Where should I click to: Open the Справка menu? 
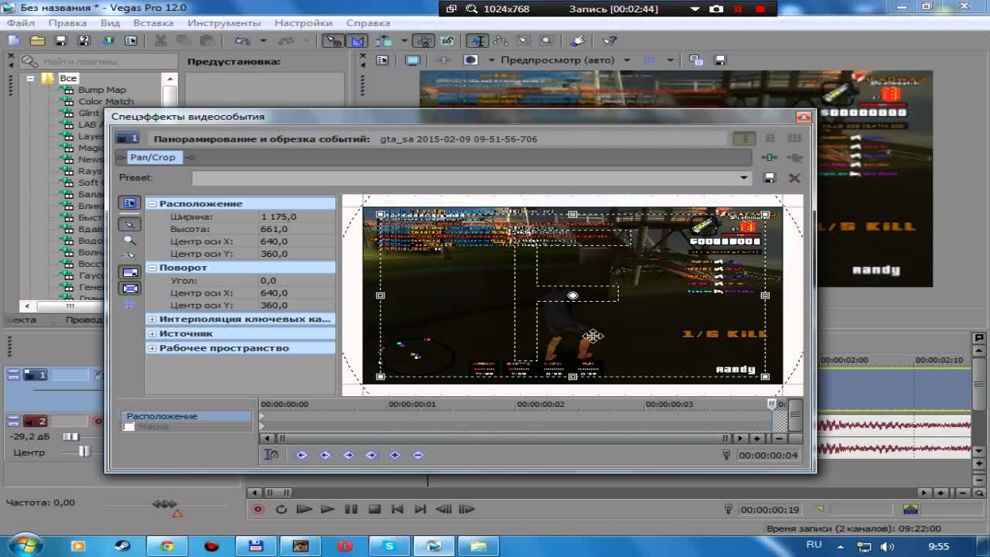(367, 23)
